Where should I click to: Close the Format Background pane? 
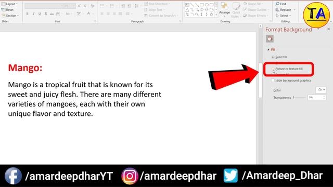point(328,29)
